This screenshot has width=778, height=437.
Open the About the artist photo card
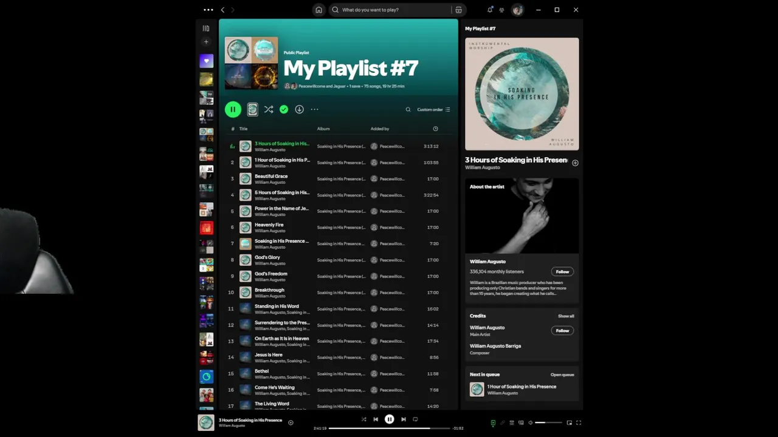pyautogui.click(x=522, y=215)
